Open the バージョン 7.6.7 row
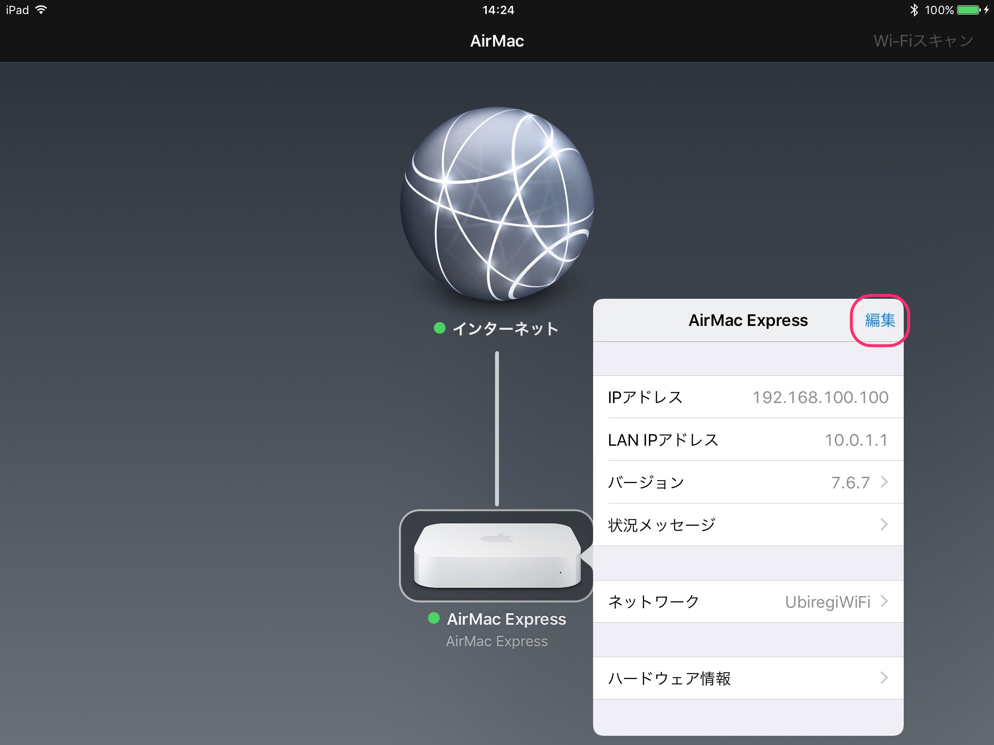 748,482
